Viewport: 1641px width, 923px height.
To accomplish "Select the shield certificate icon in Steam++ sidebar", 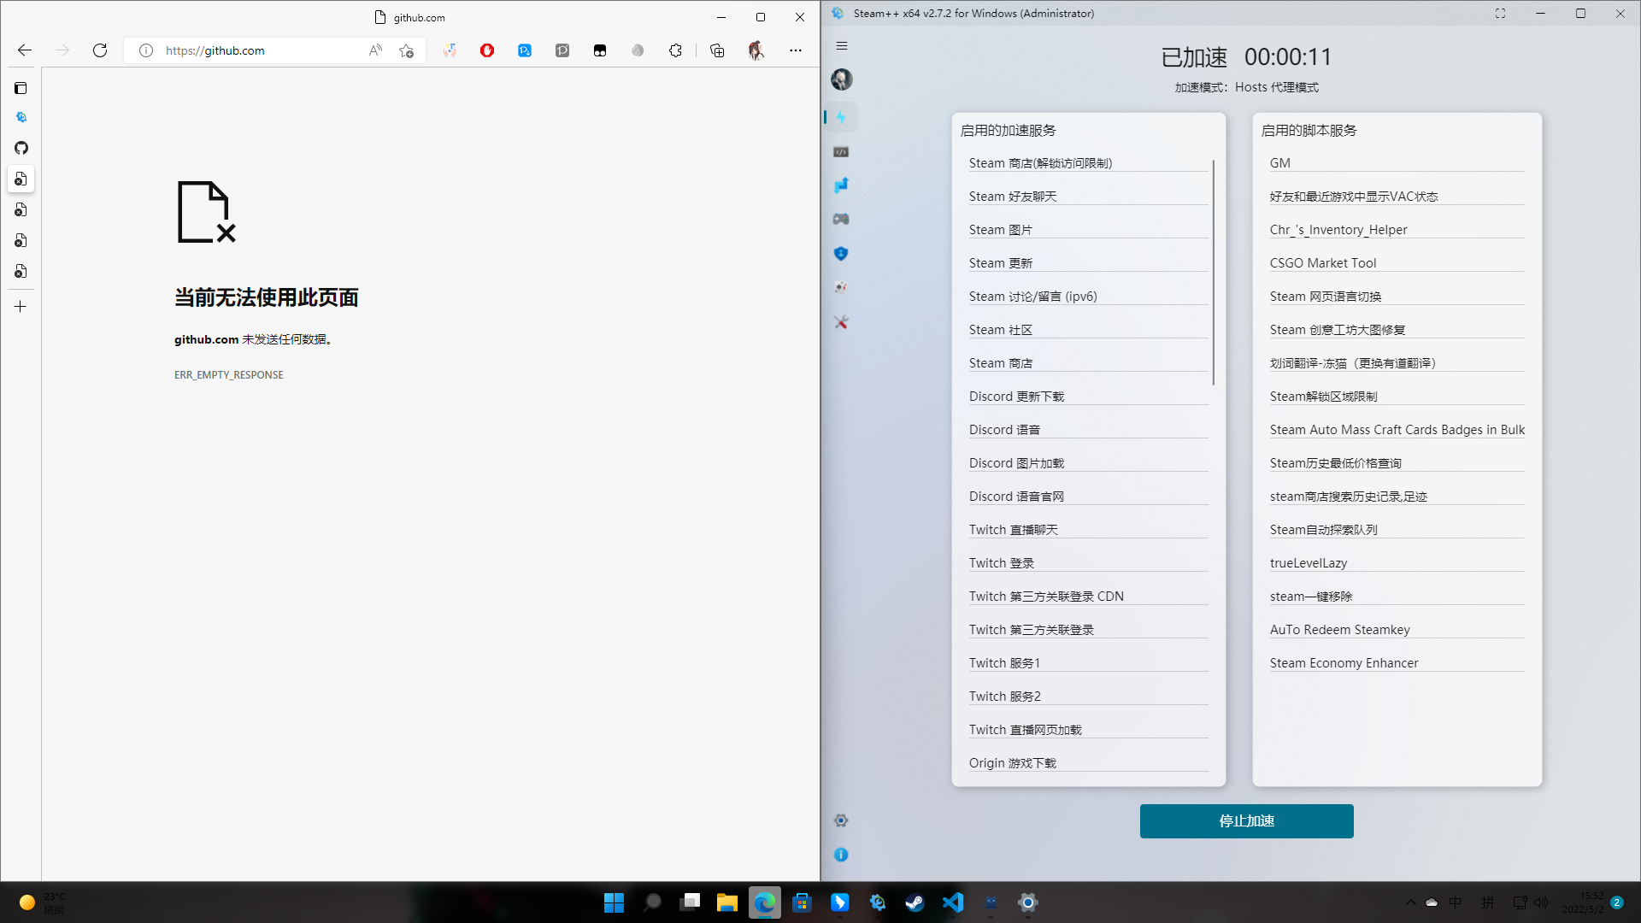I will click(x=842, y=253).
